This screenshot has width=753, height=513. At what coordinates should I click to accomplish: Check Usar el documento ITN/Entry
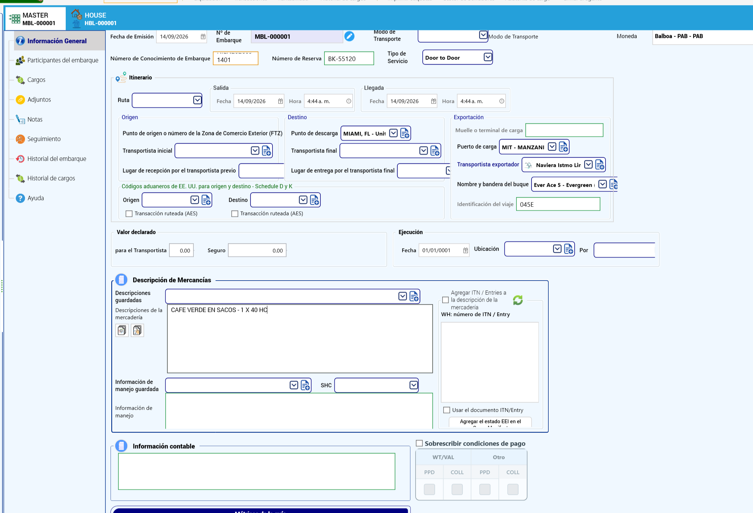pyautogui.click(x=447, y=410)
